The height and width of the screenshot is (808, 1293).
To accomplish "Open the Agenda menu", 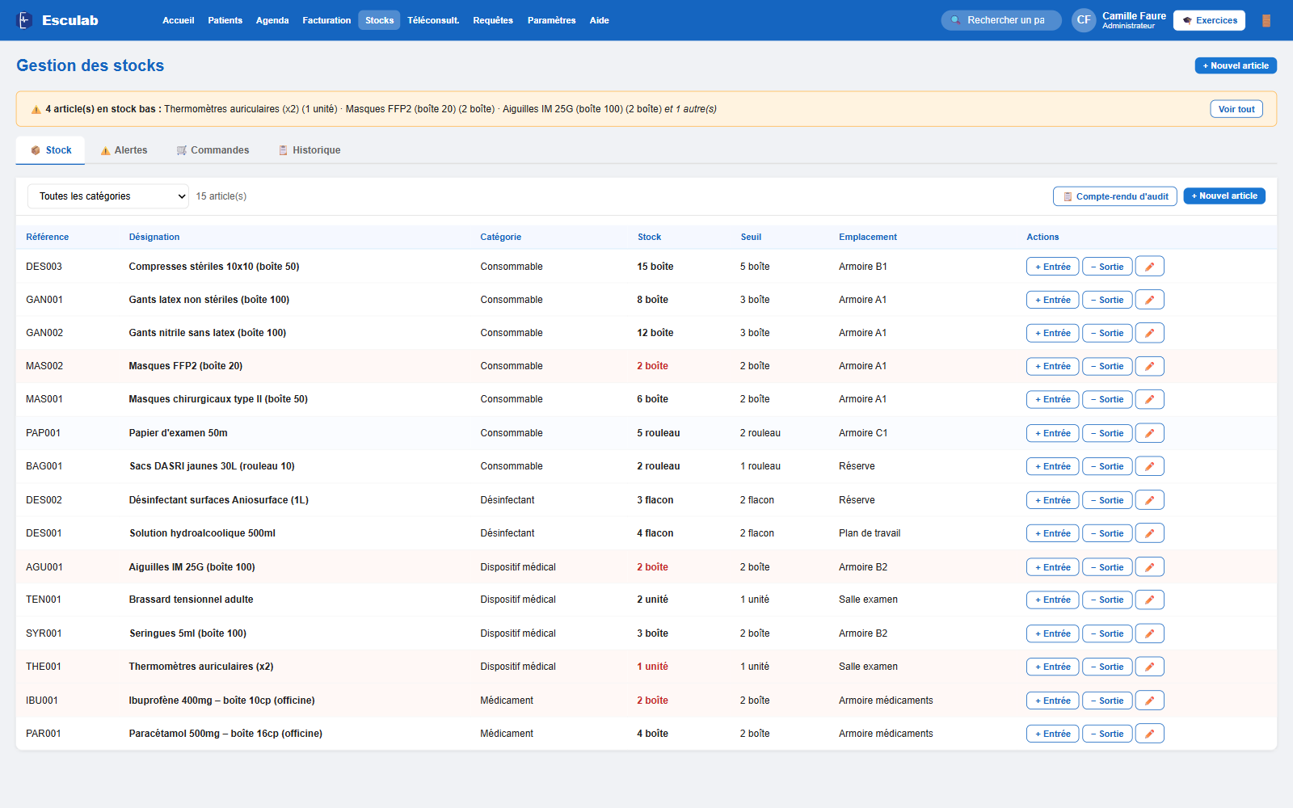I will [272, 20].
